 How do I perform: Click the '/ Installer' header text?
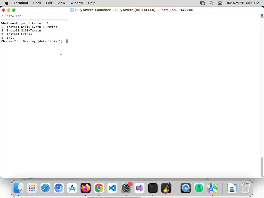coord(11,16)
